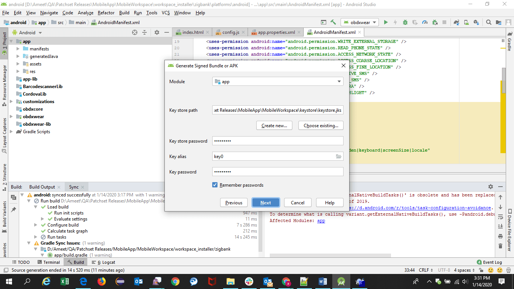The width and height of the screenshot is (514, 289).
Task: Click the Choose existing... button
Action: pyautogui.click(x=321, y=126)
